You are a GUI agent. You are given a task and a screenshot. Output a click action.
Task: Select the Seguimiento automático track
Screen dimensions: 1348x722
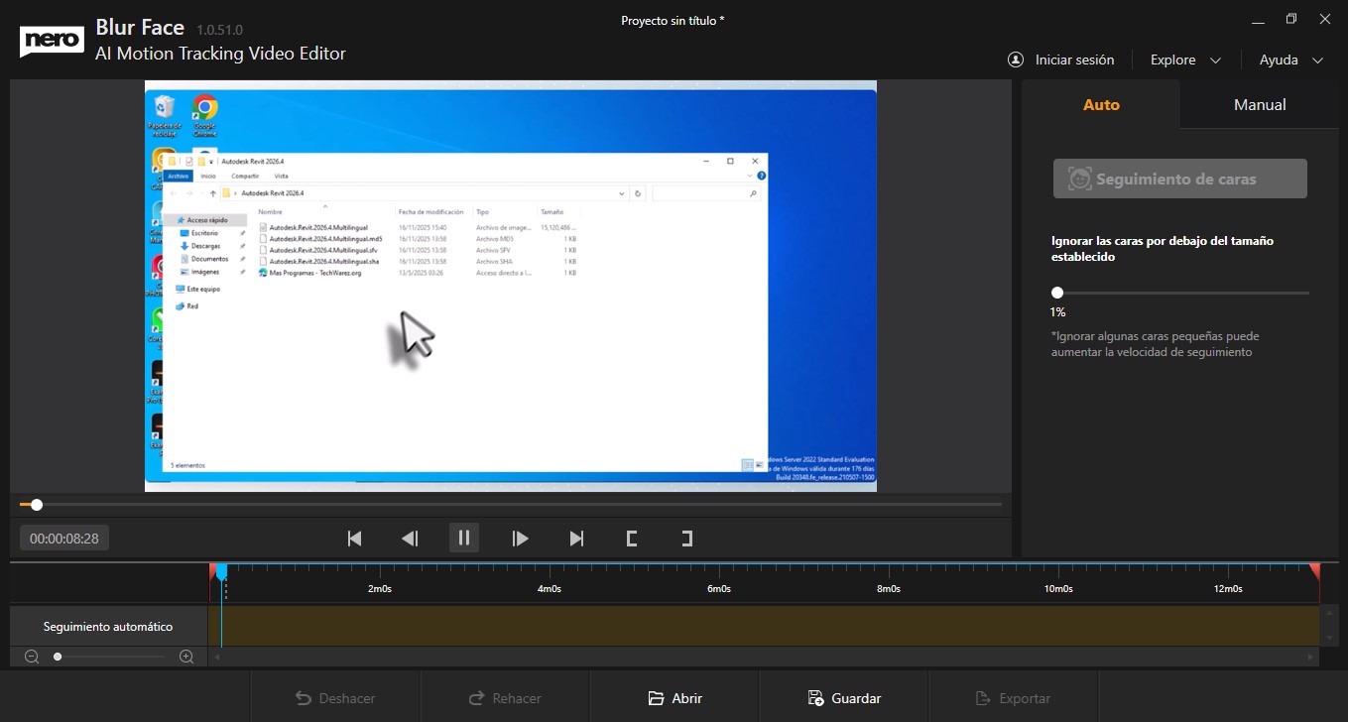coord(107,626)
